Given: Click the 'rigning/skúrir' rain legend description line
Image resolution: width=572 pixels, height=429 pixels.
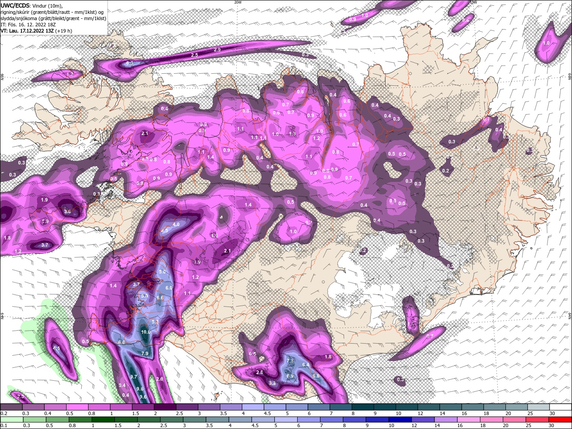Looking at the screenshot, I should pos(53,12).
